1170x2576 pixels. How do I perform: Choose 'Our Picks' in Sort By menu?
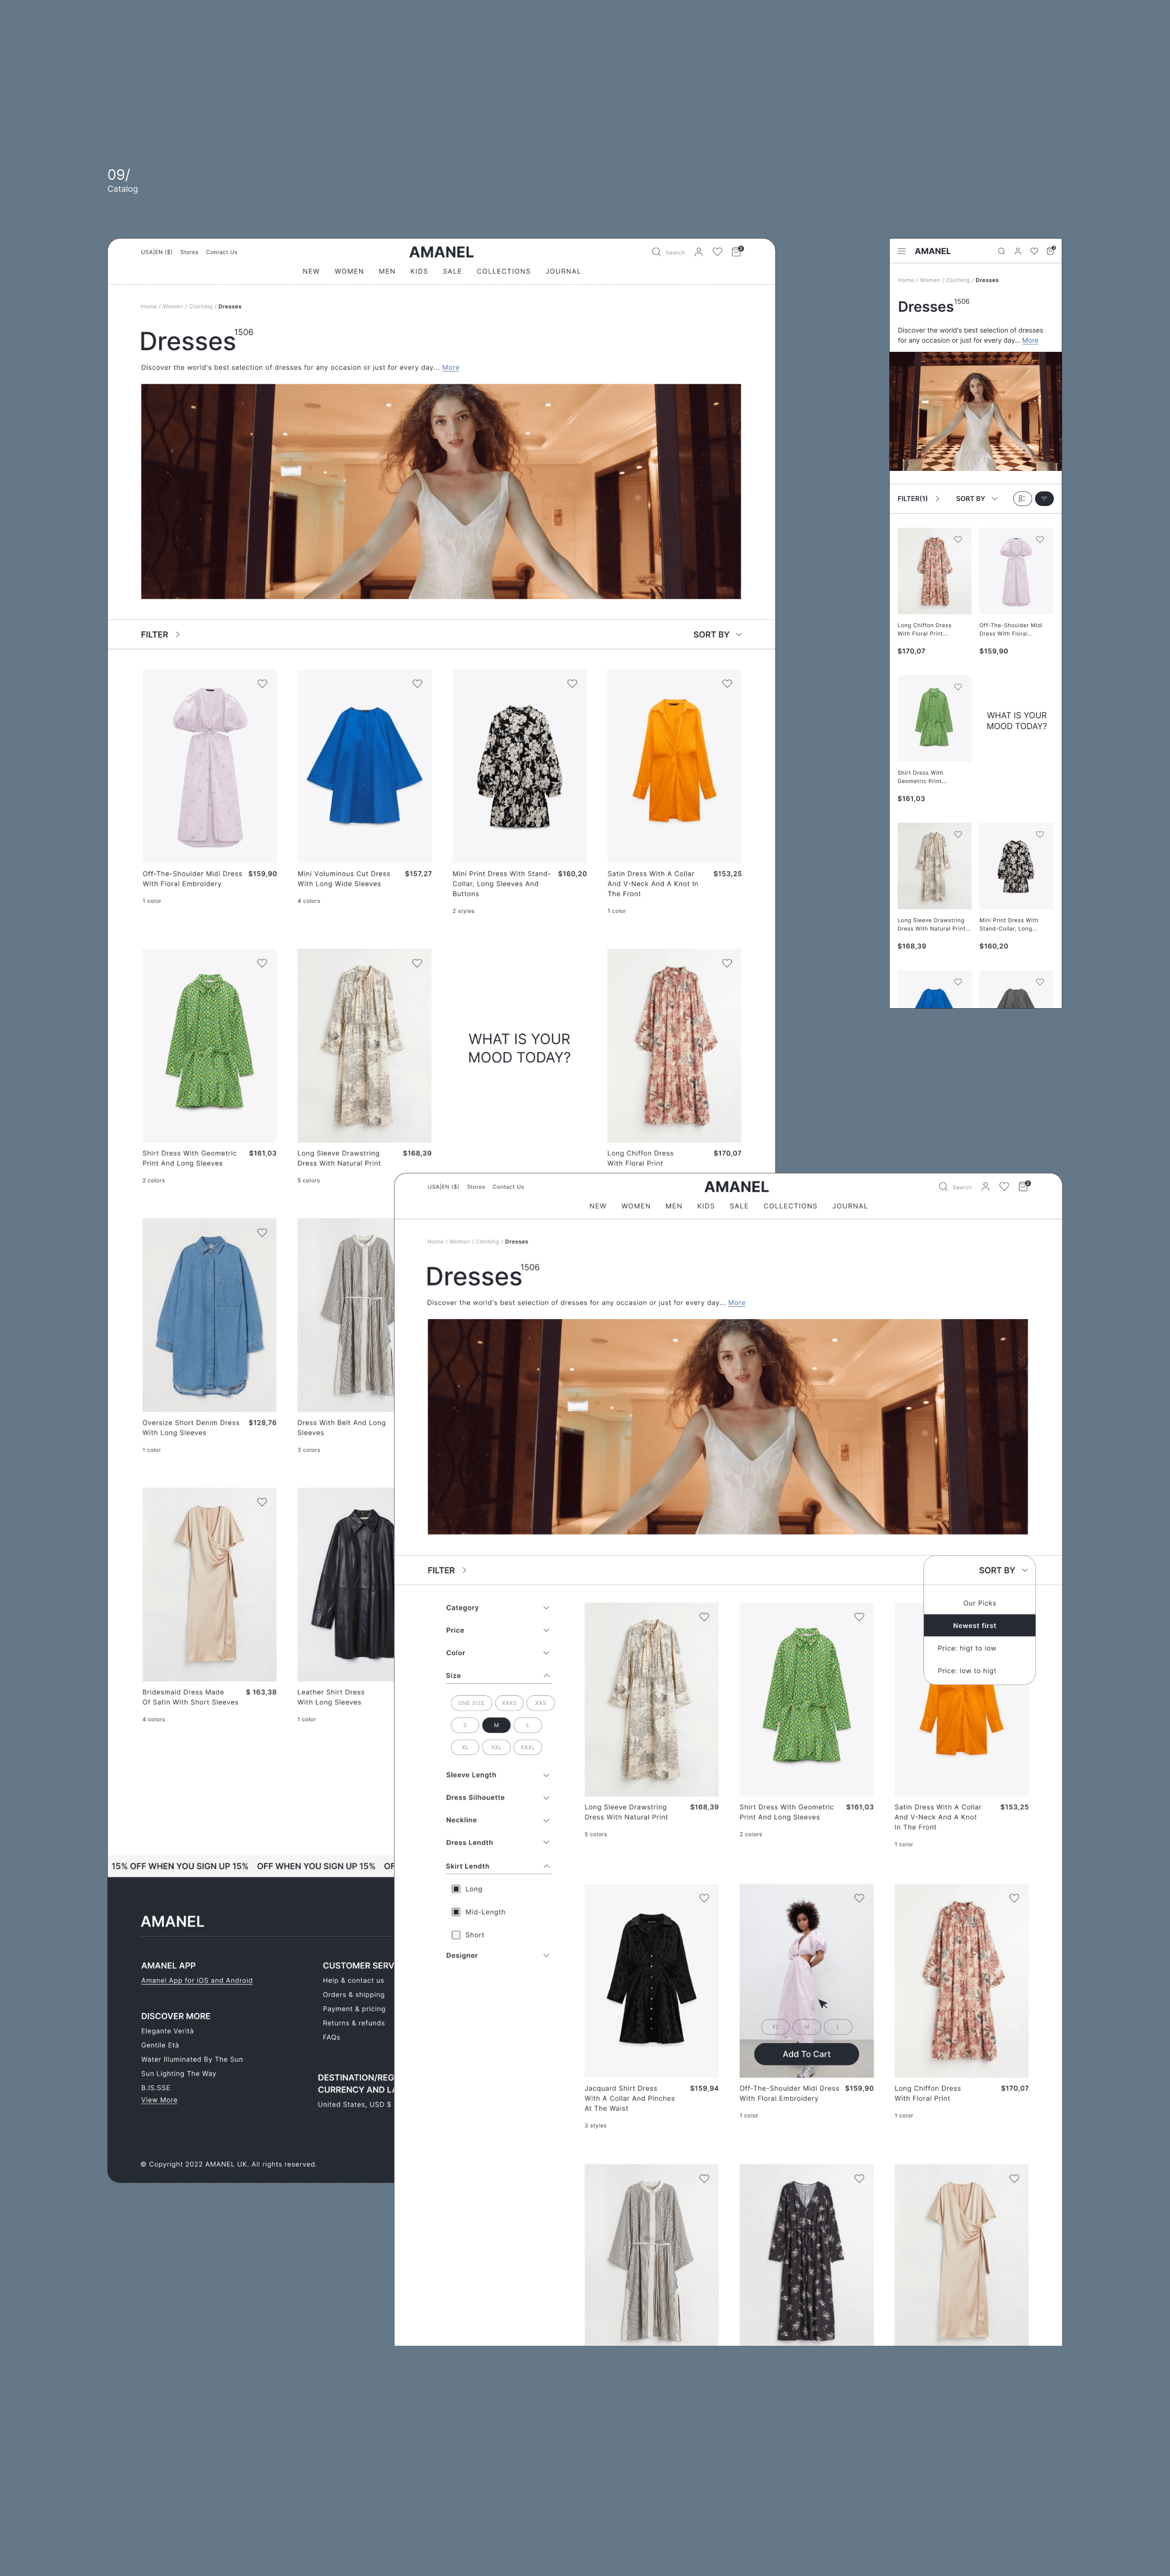pos(979,1603)
